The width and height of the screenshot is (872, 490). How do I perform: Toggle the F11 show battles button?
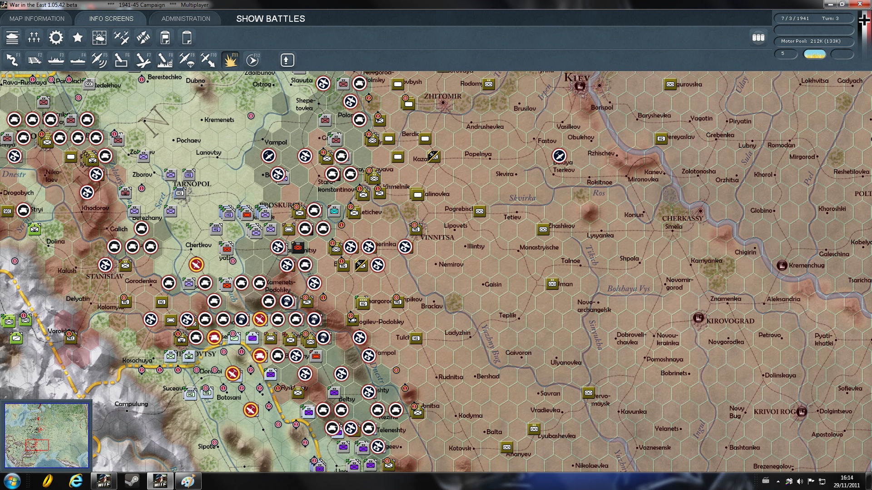coord(230,60)
